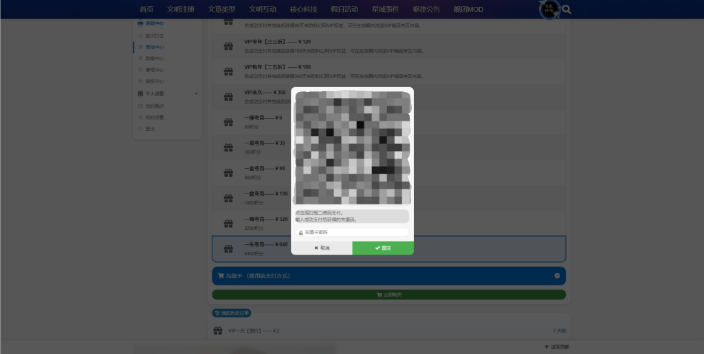Image resolution: width=704 pixels, height=354 pixels.
Task: Click 登出 in the sidebar
Action: tap(150, 129)
